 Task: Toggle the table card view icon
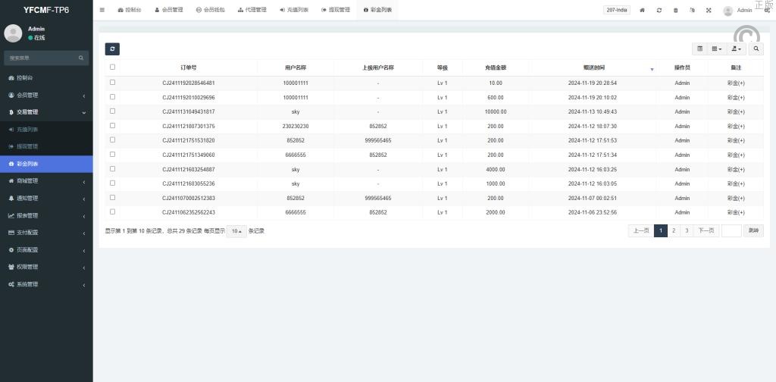(x=699, y=49)
